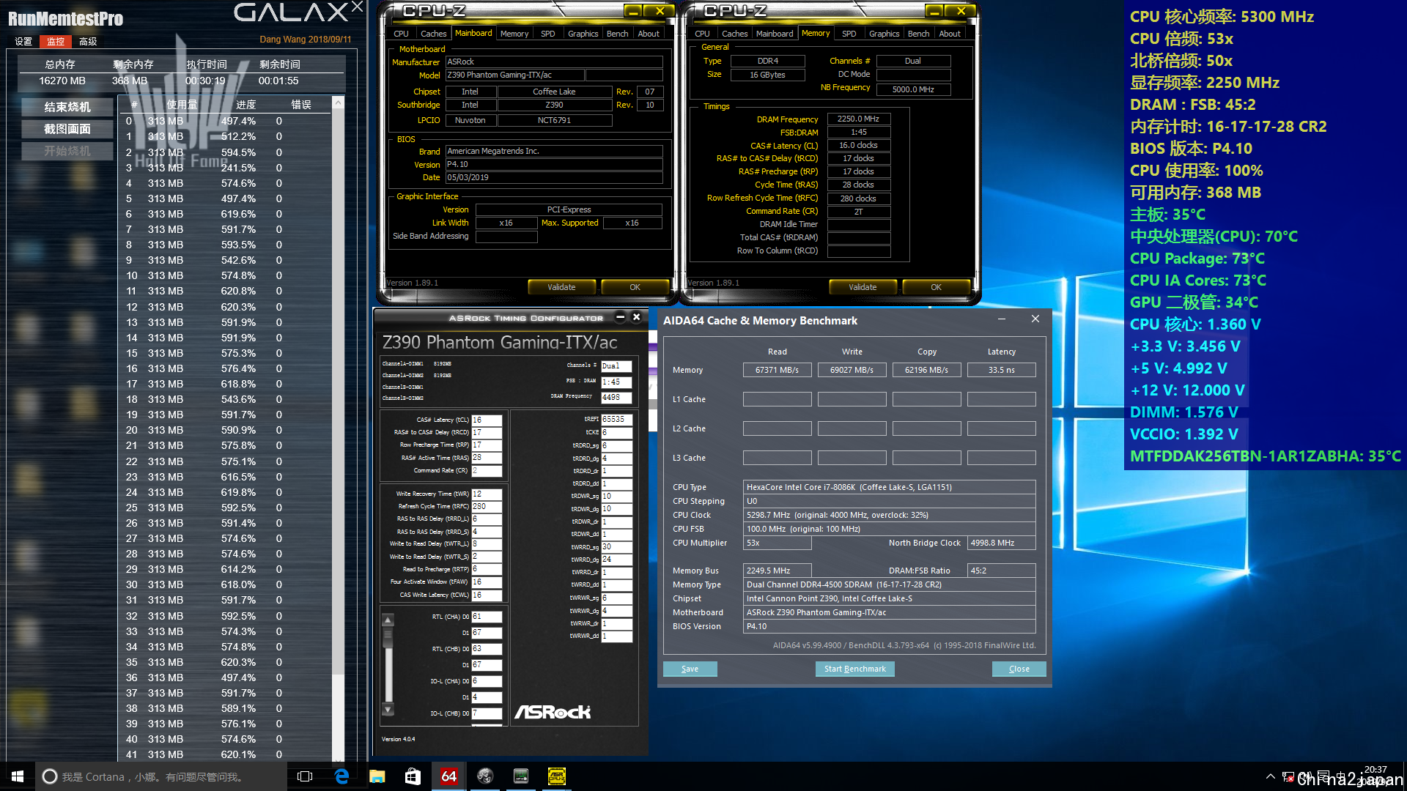
Task: Click the network status icon in the system tray
Action: (1288, 777)
